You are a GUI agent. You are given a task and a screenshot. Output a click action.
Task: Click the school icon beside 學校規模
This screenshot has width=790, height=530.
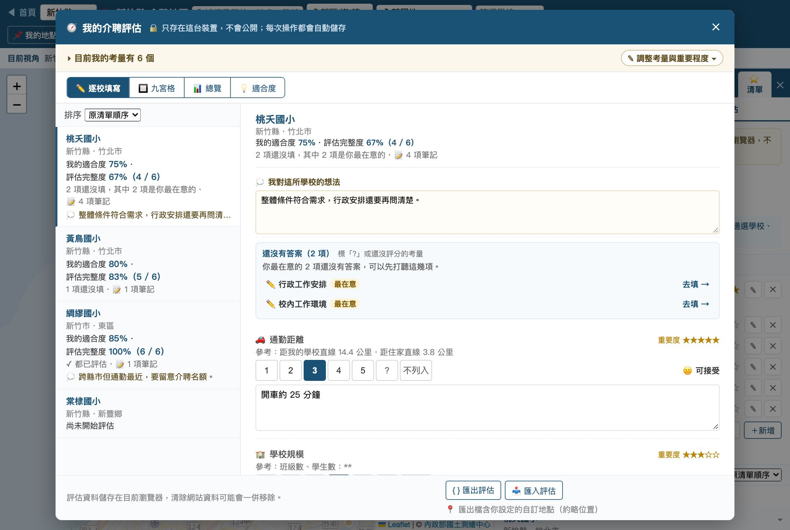(x=260, y=454)
